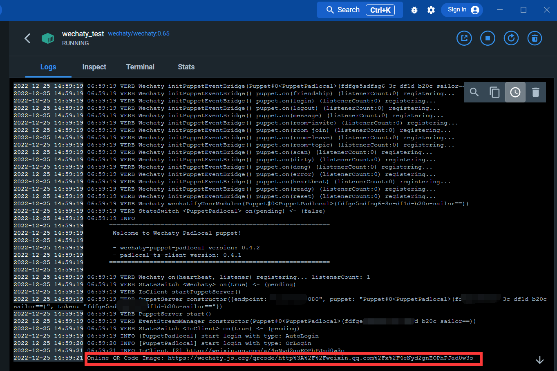
Task: Switch to the Terminal tab
Action: pos(140,67)
